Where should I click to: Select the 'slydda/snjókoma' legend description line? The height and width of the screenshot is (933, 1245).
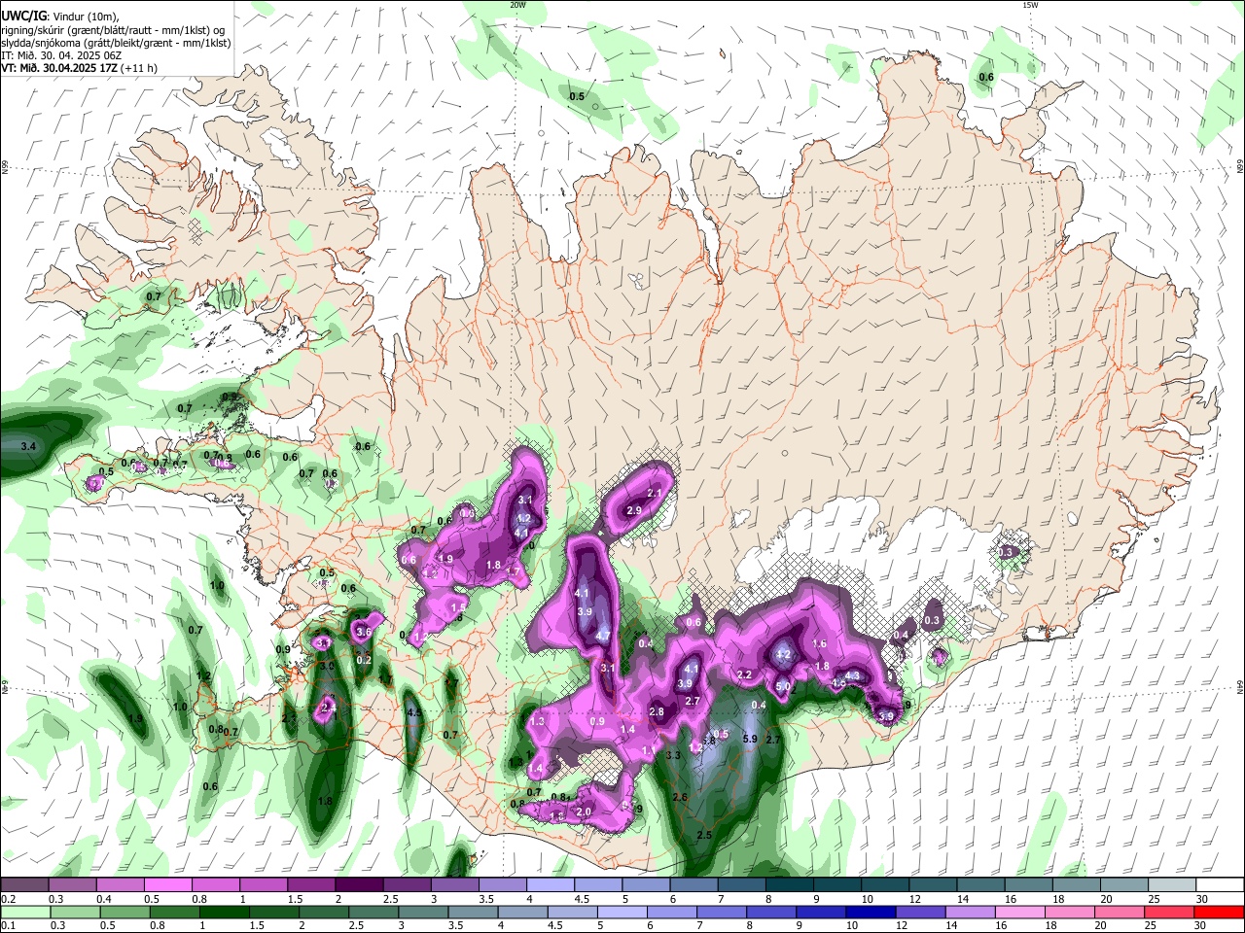coord(116,43)
